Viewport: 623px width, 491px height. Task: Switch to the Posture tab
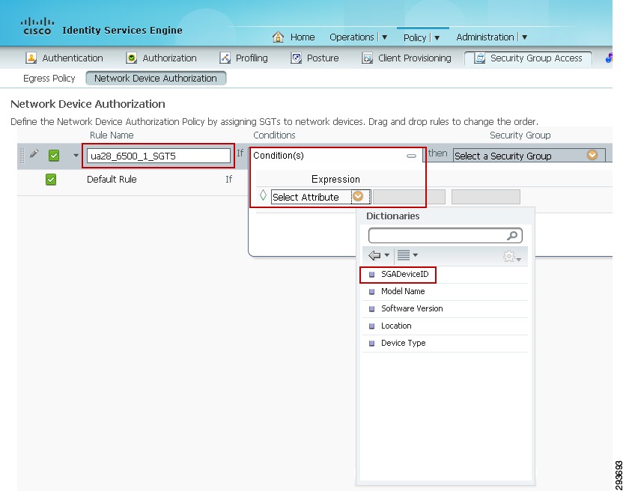(323, 58)
